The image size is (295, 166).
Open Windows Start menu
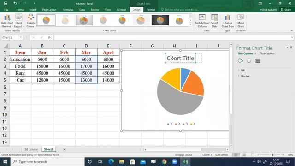(5, 162)
